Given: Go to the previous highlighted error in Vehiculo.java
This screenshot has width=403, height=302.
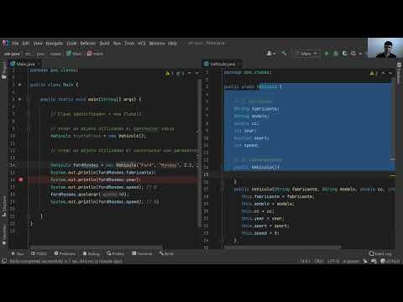Looking at the screenshot, I should (383, 73).
